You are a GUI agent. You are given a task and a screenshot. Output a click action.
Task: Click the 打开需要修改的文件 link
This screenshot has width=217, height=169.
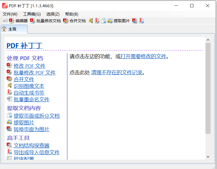point(144,57)
